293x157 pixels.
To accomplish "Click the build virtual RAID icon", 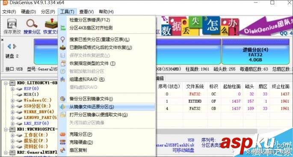I will coord(63,80).
